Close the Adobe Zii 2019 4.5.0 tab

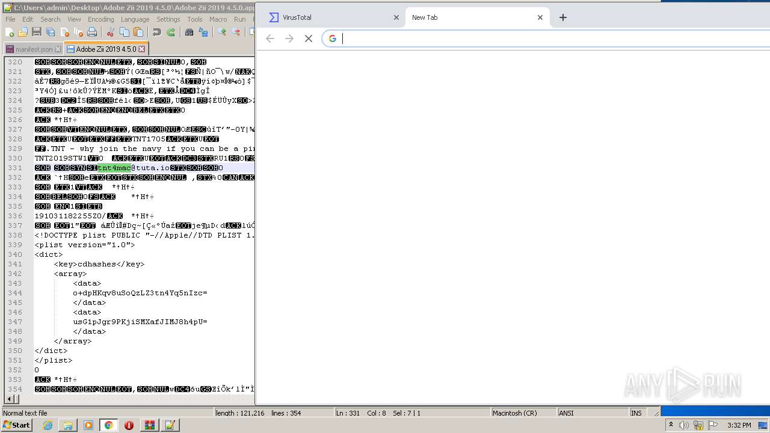pos(141,49)
